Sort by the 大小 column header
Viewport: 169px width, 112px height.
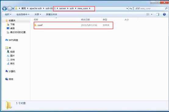pyautogui.click(x=127, y=20)
